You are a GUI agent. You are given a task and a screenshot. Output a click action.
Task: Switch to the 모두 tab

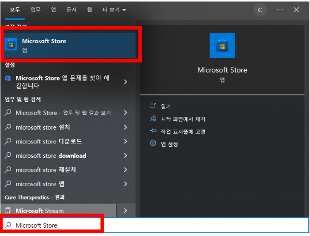15,9
